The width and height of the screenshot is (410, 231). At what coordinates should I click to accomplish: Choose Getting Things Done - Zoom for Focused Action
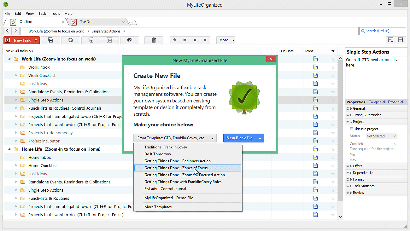tap(188, 175)
